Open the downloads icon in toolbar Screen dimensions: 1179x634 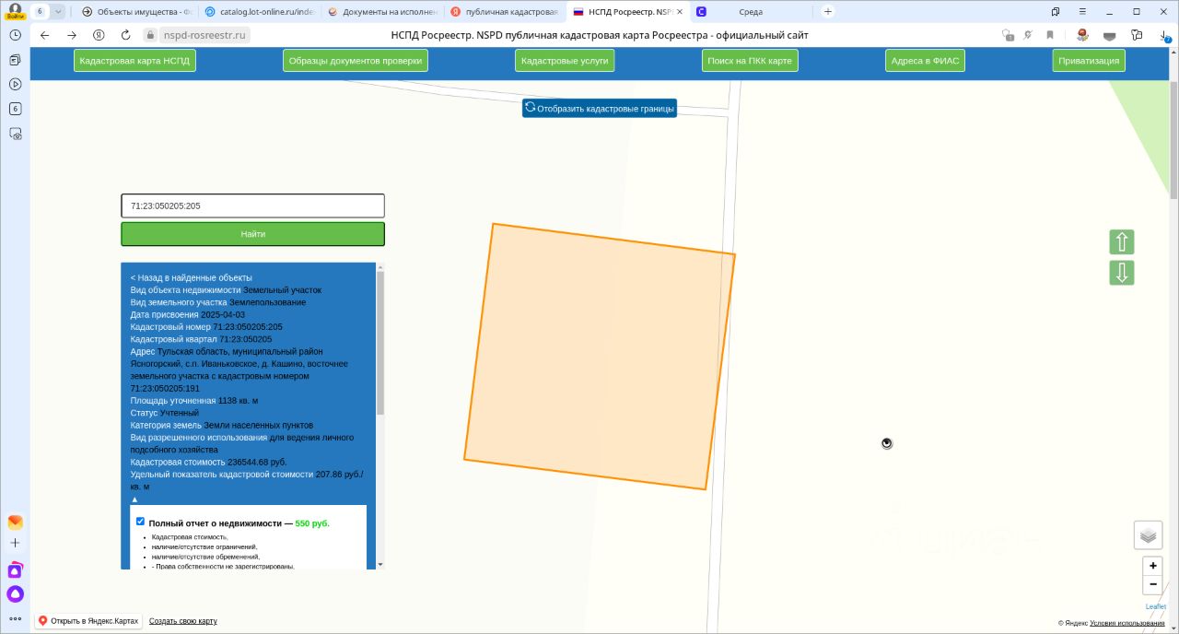tap(1164, 35)
